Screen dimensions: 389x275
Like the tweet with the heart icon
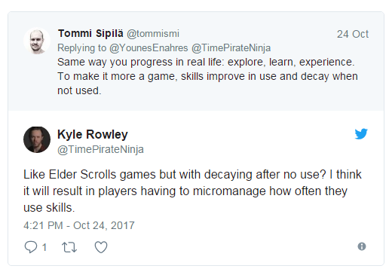(101, 247)
